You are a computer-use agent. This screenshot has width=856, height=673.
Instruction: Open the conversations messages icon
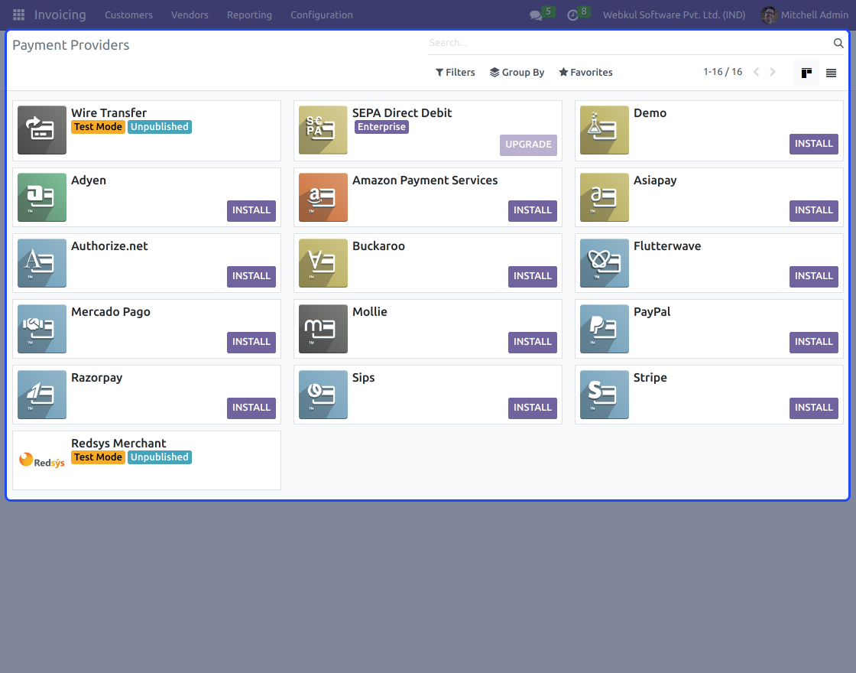(536, 15)
